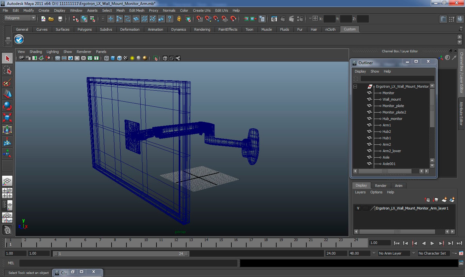Toggle textured display checker icon
Screen dimensions: 465x277
click(x=126, y=58)
